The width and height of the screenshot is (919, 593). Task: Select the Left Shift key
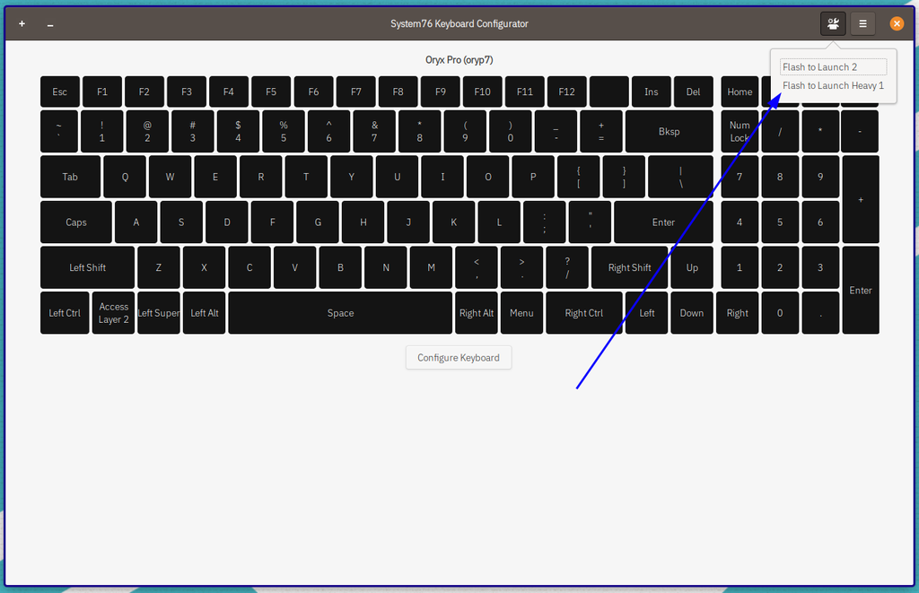point(87,266)
